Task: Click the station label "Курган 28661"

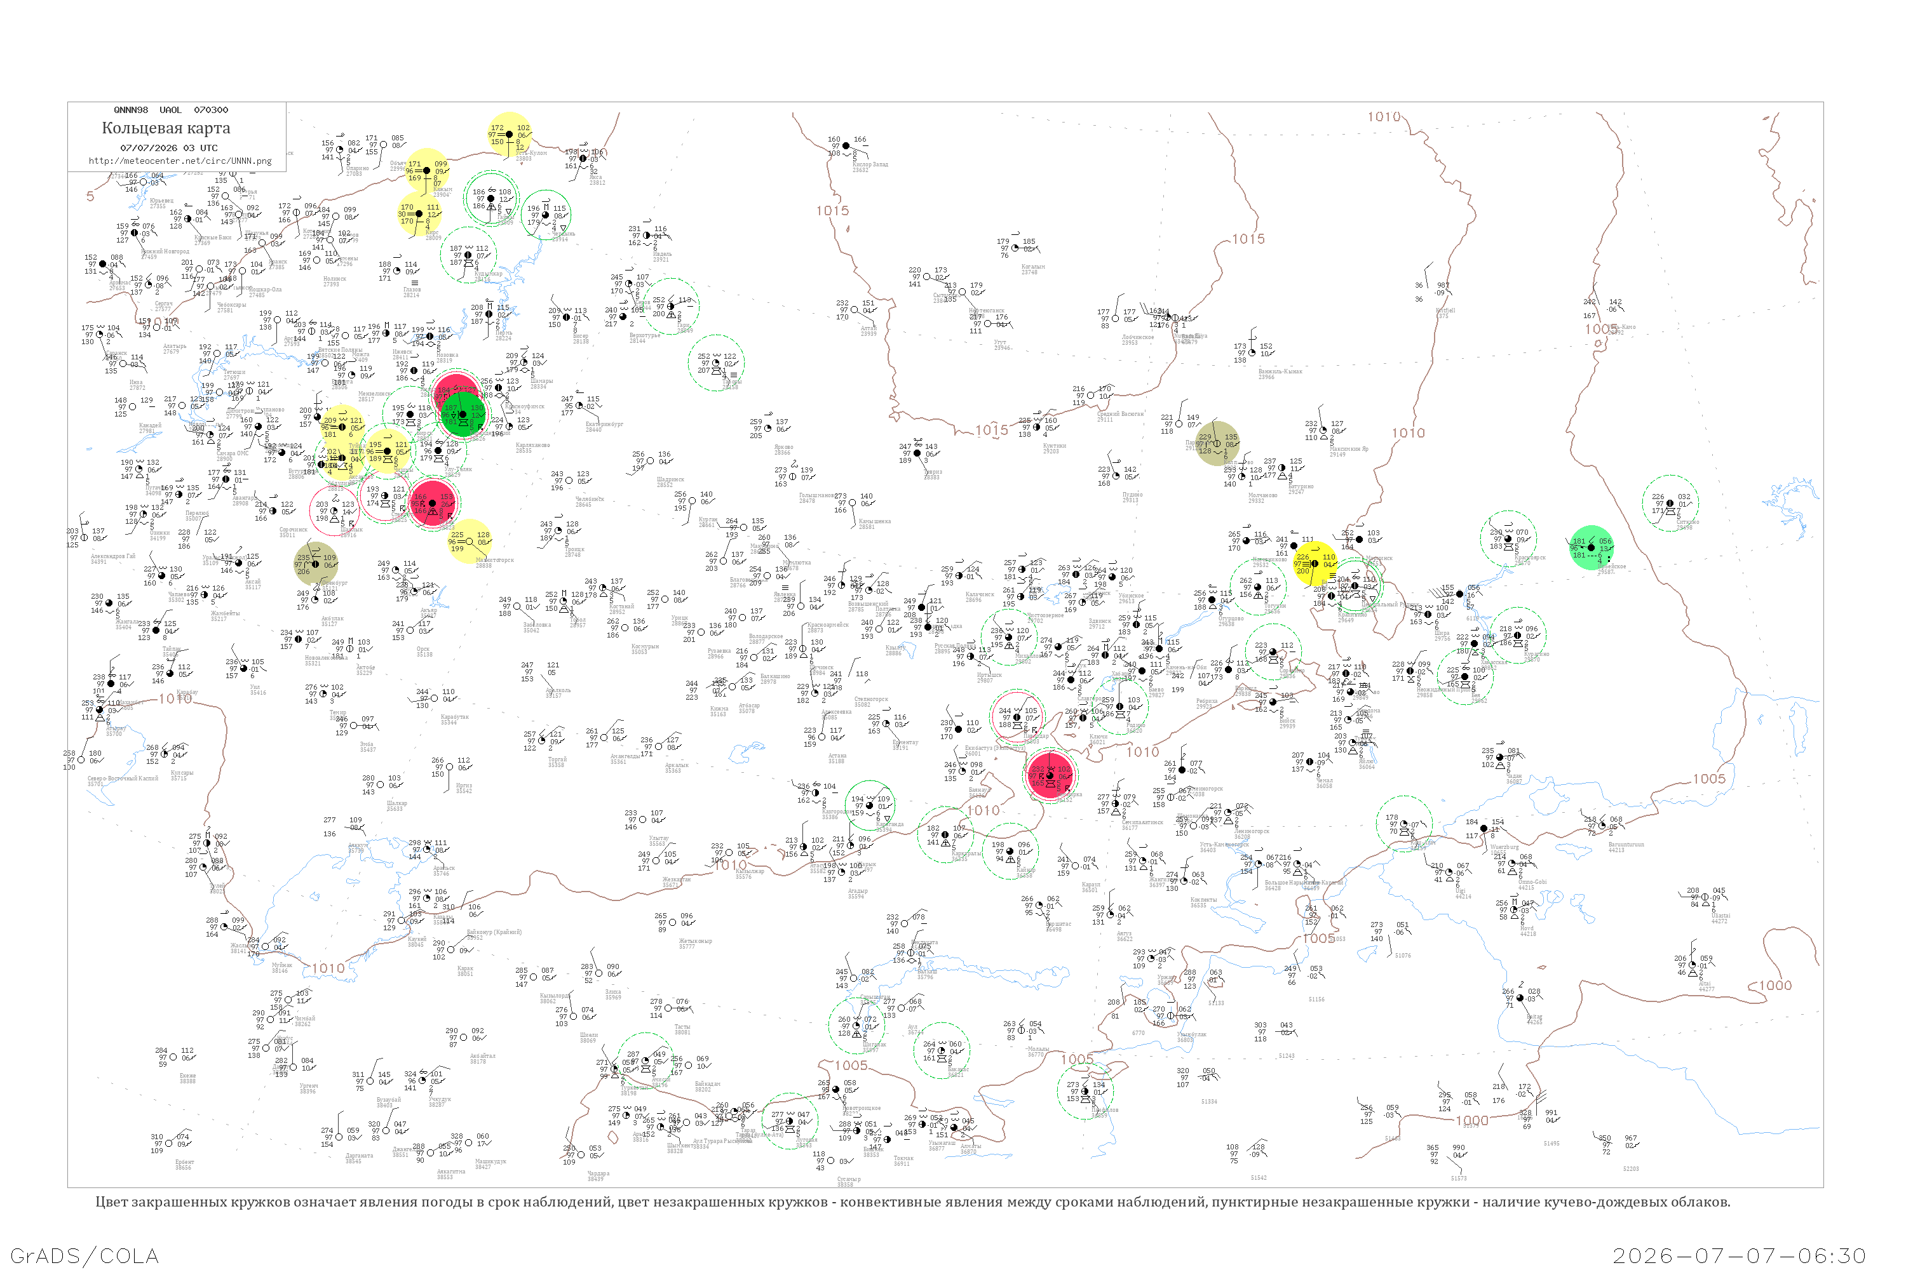Action: pos(708,523)
